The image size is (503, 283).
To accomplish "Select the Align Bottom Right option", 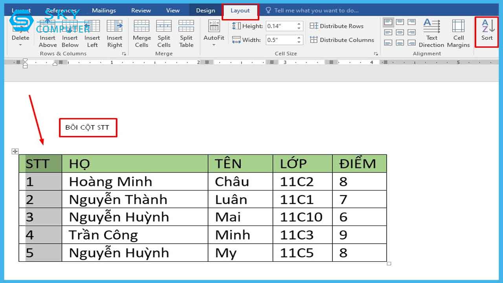I will coord(411,42).
